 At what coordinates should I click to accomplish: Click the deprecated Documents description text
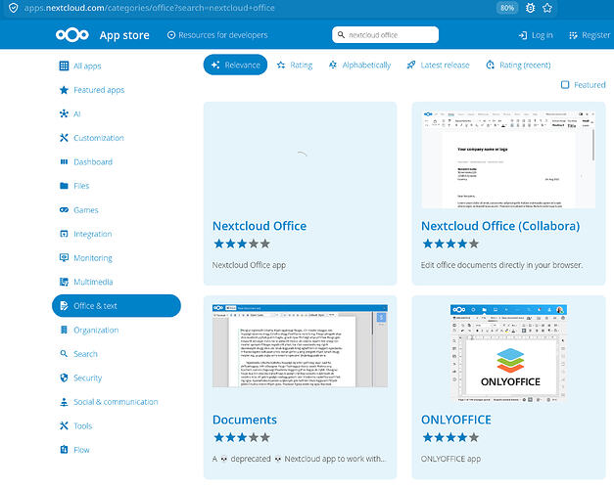pyautogui.click(x=300, y=459)
